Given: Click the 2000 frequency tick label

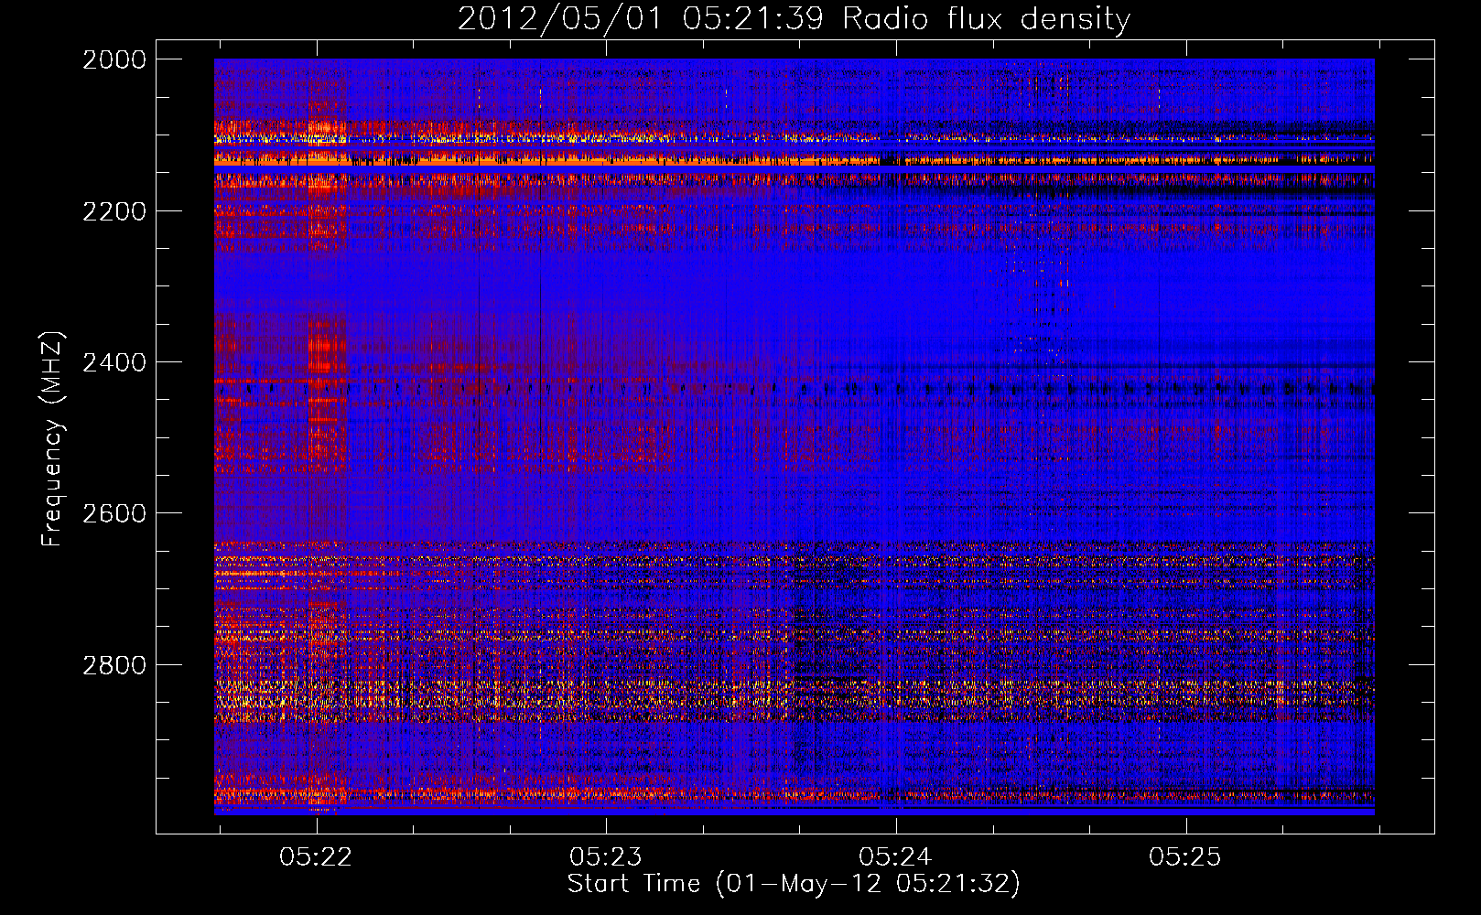Looking at the screenshot, I should 114,59.
